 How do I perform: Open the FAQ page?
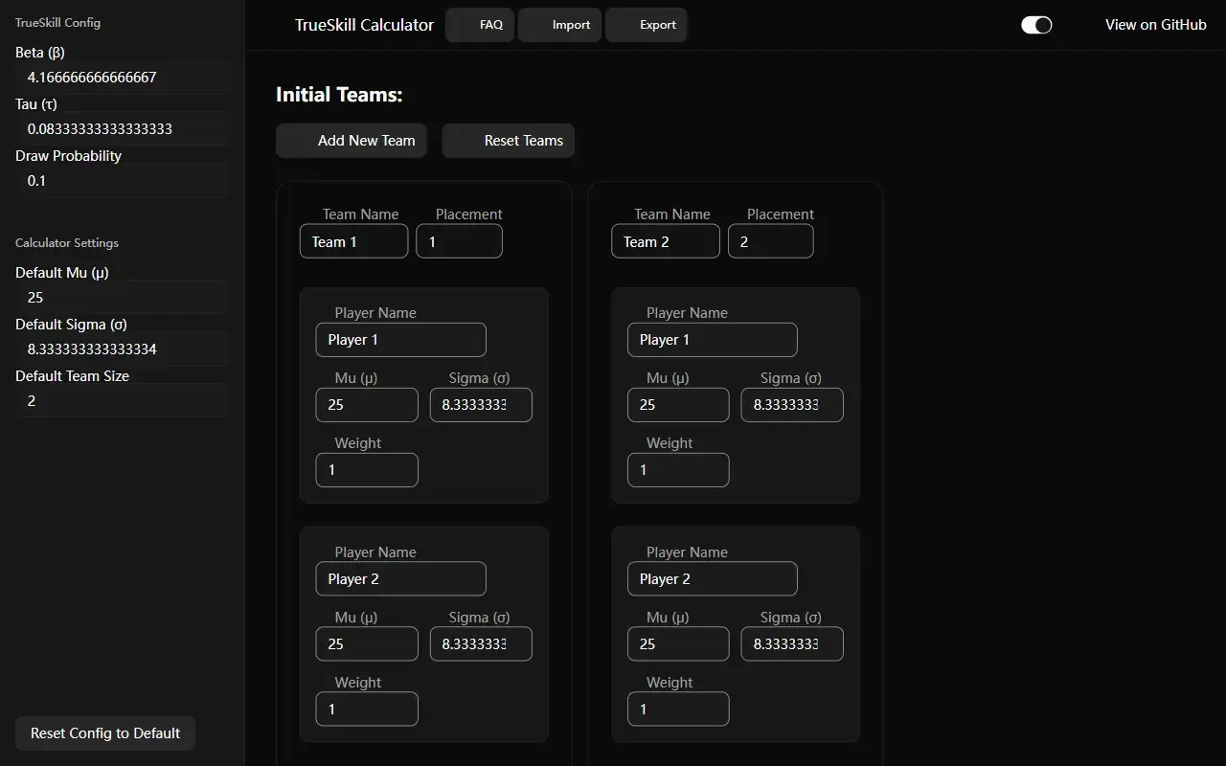pyautogui.click(x=481, y=25)
